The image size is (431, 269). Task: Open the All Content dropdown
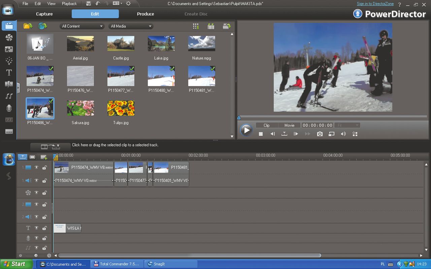(x=82, y=26)
